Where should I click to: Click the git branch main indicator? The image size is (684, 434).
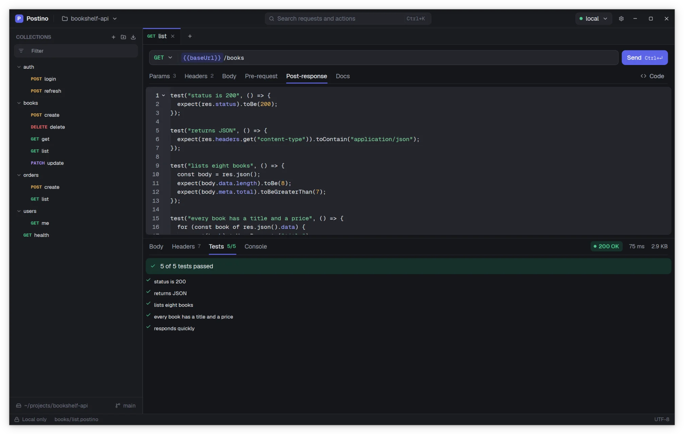point(125,406)
